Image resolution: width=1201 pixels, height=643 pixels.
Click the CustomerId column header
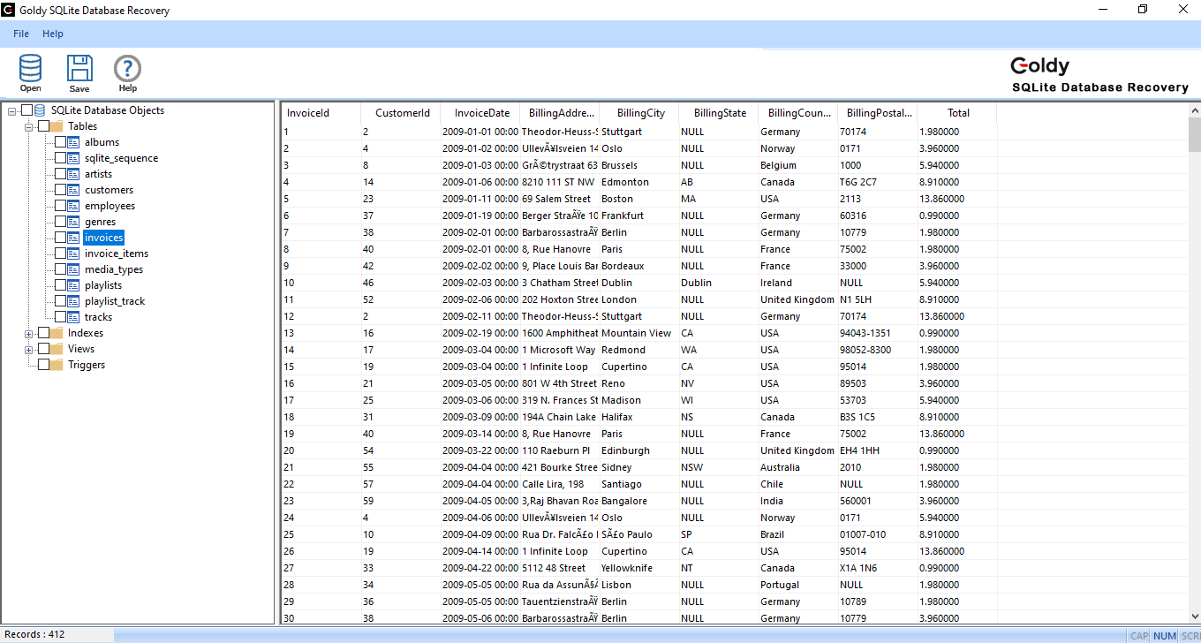click(401, 113)
